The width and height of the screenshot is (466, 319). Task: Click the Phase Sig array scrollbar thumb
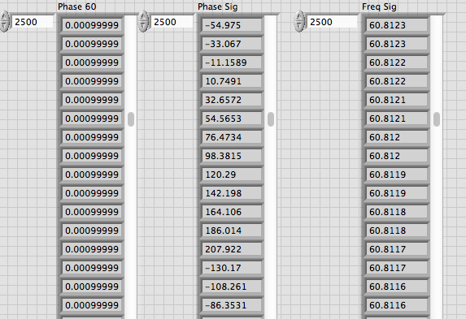point(271,119)
